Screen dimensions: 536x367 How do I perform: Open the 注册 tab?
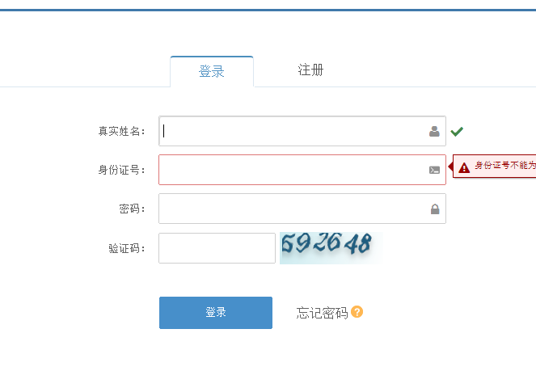click(x=310, y=70)
